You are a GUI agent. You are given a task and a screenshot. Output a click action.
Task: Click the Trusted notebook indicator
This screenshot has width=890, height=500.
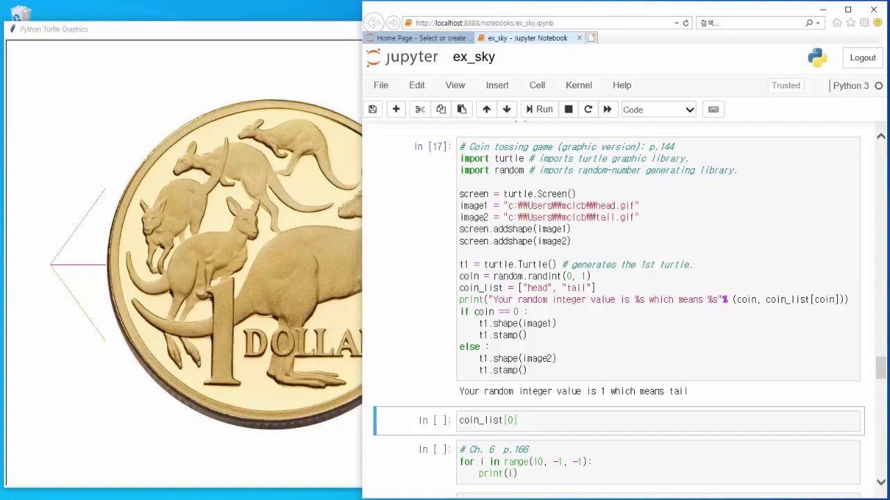tap(786, 85)
